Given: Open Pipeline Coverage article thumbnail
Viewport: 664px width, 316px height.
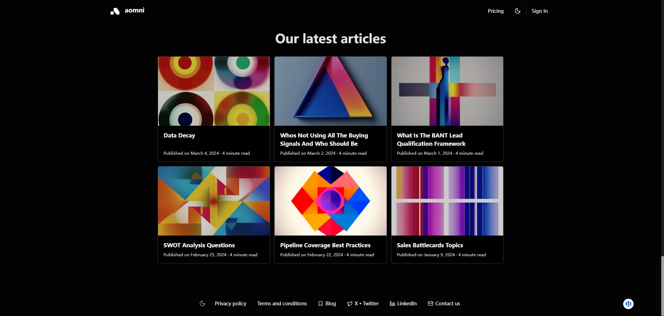Looking at the screenshot, I should [330, 201].
